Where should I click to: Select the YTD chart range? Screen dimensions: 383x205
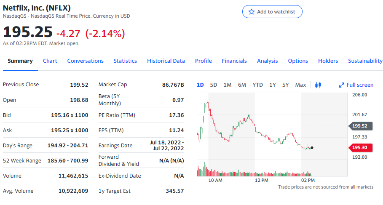[258, 85]
